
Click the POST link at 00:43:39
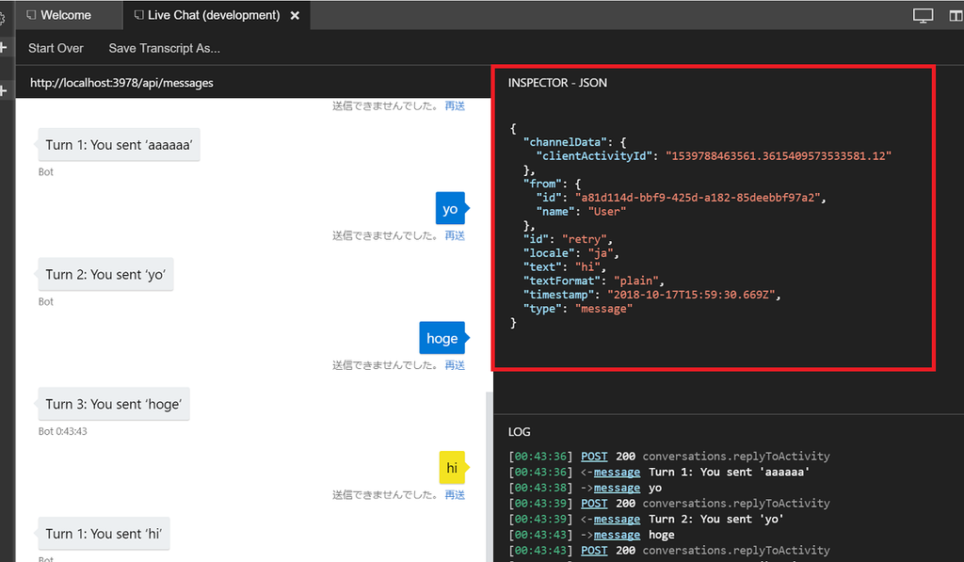point(594,504)
